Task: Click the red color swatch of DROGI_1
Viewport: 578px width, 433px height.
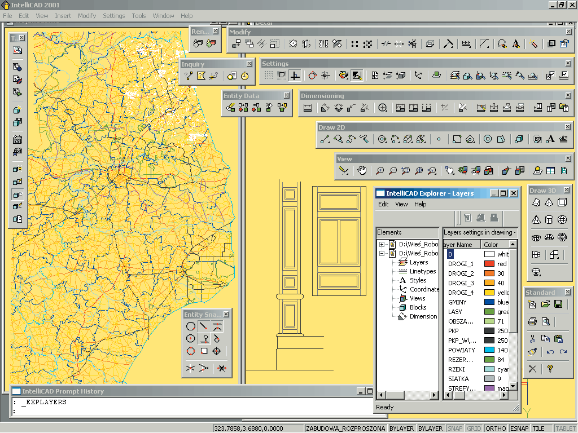Action: pyautogui.click(x=489, y=264)
